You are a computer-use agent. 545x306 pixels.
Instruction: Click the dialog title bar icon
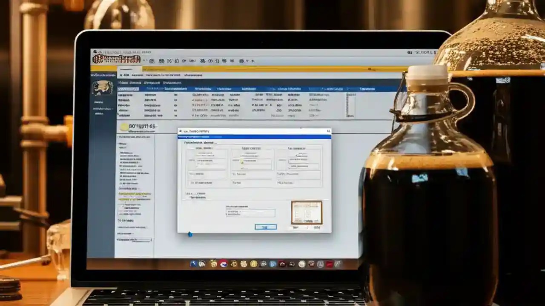tap(181, 130)
